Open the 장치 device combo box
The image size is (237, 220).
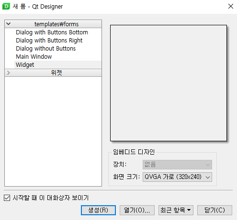click(177, 165)
